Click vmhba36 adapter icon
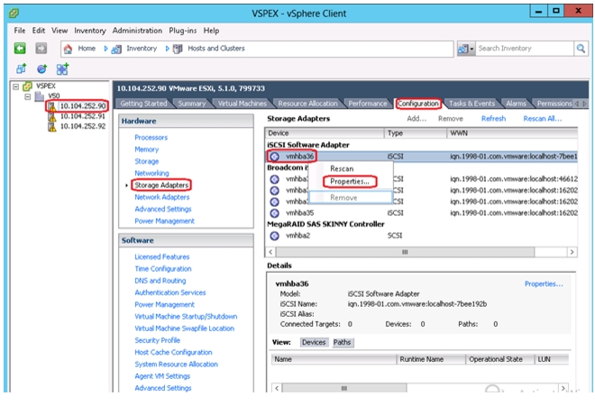This screenshot has width=595, height=405. [274, 156]
